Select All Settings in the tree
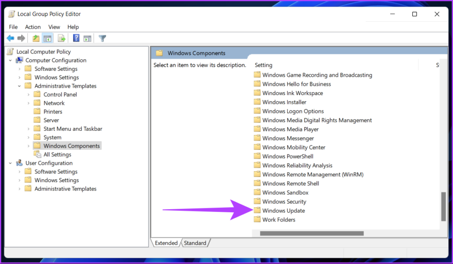This screenshot has height=264, width=453. point(57,154)
